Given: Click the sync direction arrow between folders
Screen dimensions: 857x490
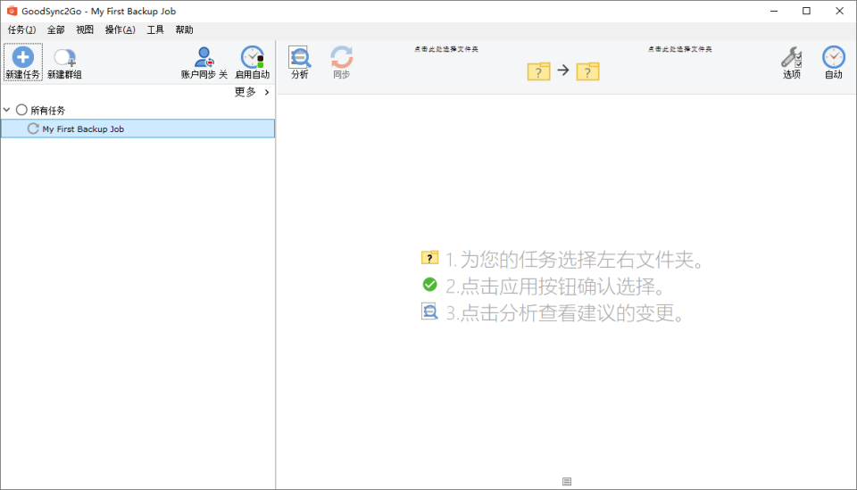Looking at the screenshot, I should click(x=563, y=70).
